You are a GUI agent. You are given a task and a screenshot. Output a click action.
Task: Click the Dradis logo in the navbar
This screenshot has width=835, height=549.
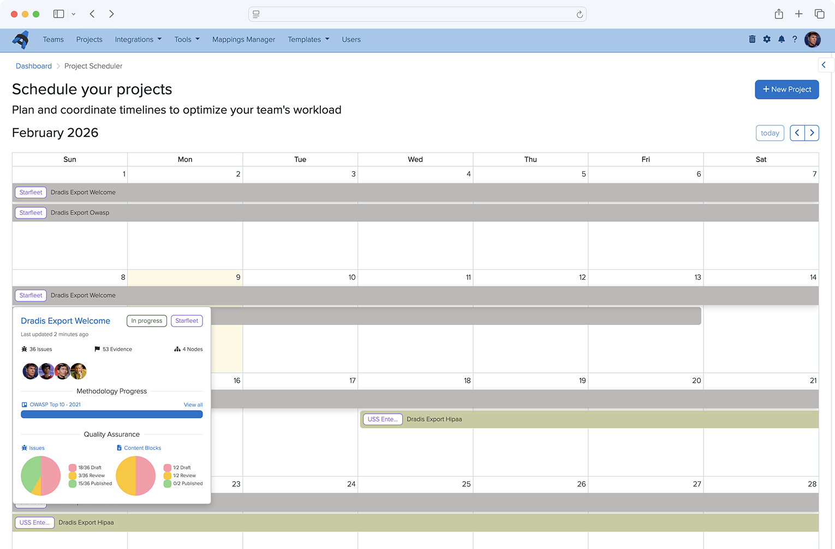point(21,39)
